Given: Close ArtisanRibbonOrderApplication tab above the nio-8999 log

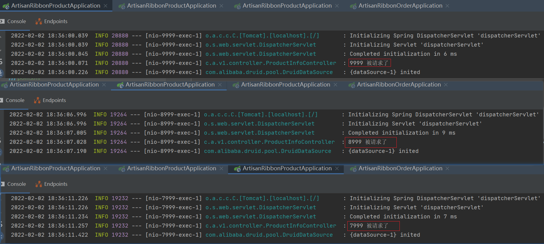Looking at the screenshot, I should (446, 85).
